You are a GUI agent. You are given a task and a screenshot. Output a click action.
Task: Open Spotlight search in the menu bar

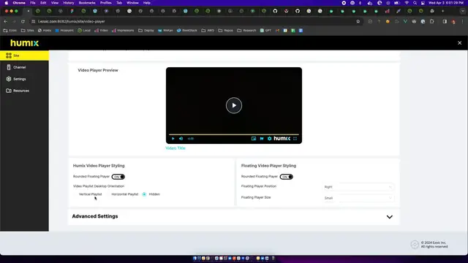point(415,3)
